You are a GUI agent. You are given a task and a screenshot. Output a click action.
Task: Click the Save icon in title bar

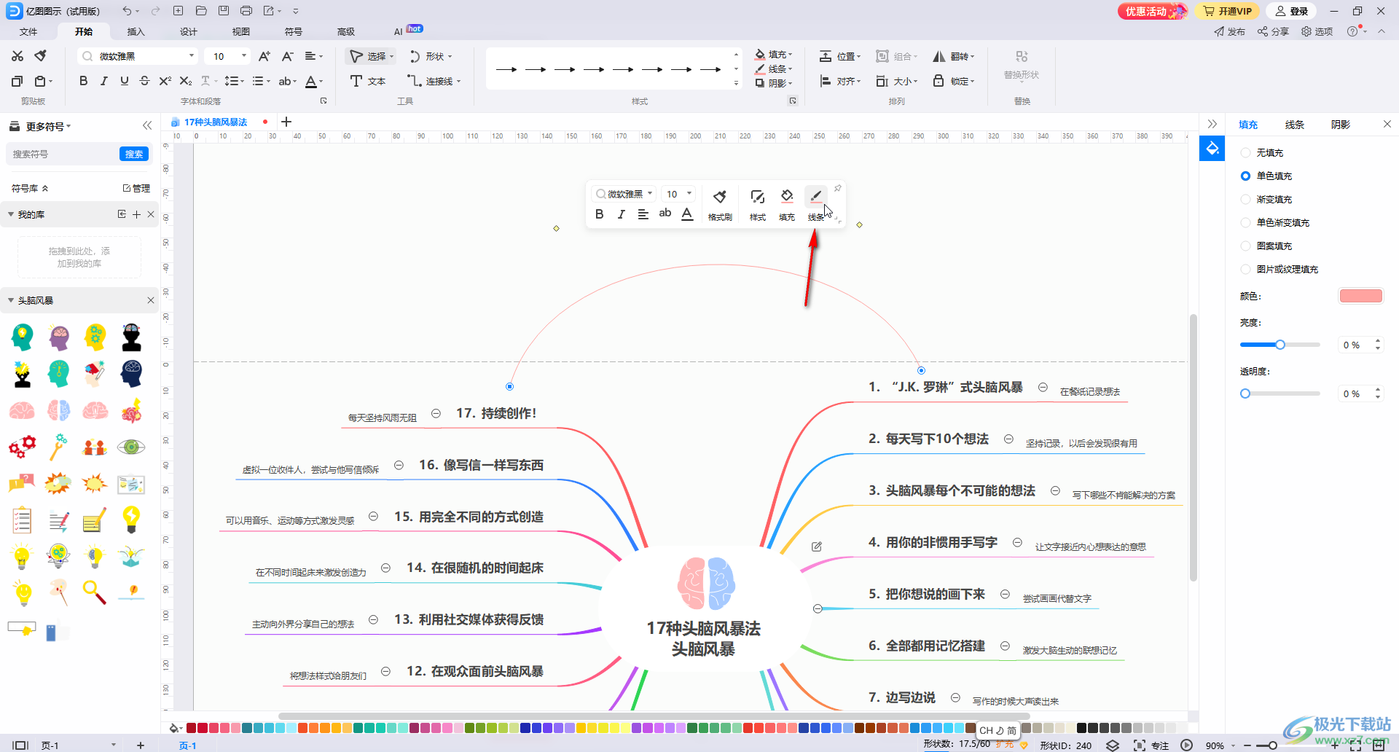pos(224,11)
